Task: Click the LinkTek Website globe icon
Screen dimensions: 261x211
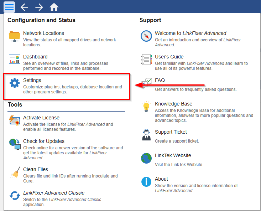Action: (x=146, y=158)
